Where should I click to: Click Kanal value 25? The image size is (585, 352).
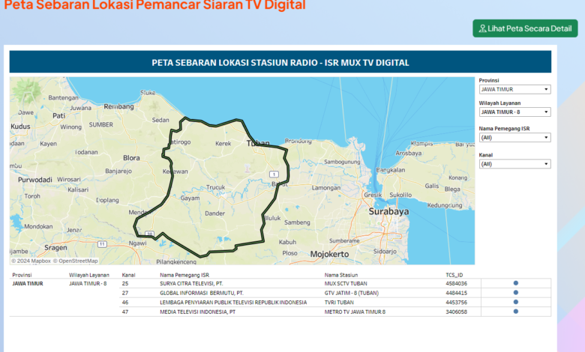tap(125, 283)
